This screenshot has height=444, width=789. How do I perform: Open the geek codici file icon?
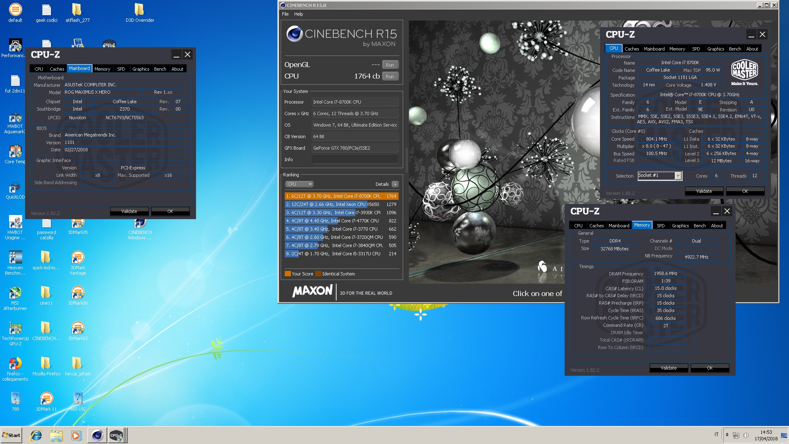(46, 13)
